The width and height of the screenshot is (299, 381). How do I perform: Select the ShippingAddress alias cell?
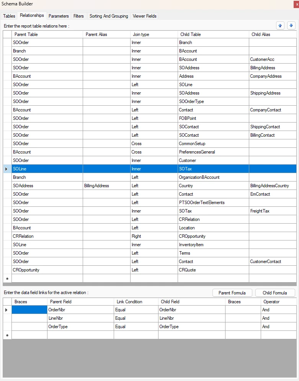[273, 93]
